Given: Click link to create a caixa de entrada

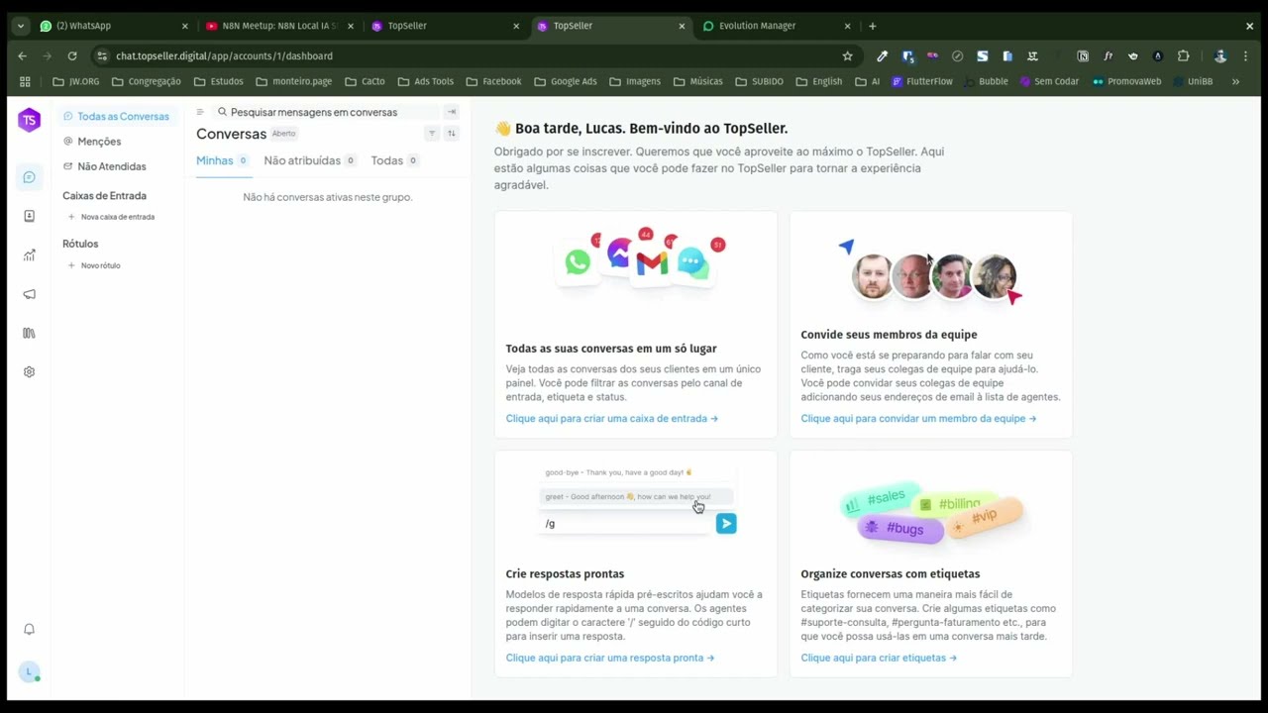Looking at the screenshot, I should point(612,418).
